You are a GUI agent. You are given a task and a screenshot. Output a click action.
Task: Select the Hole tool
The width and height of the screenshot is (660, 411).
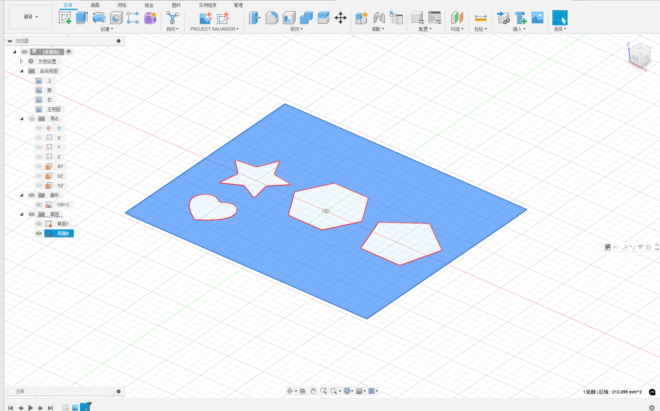pyautogui.click(x=116, y=18)
